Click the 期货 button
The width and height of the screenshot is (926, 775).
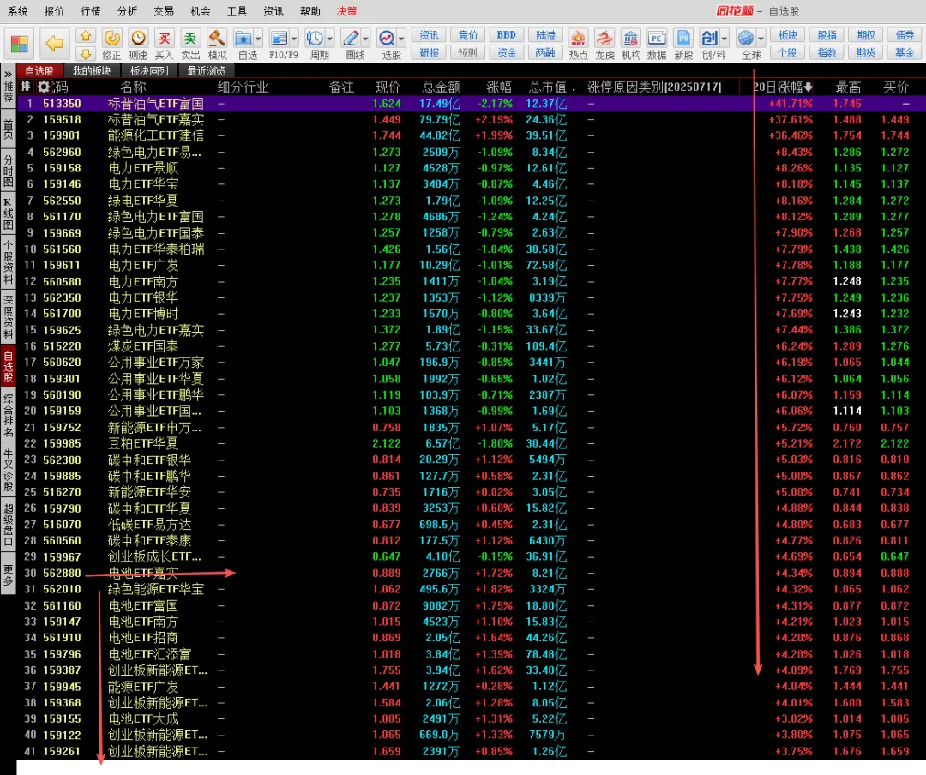pyautogui.click(x=866, y=53)
